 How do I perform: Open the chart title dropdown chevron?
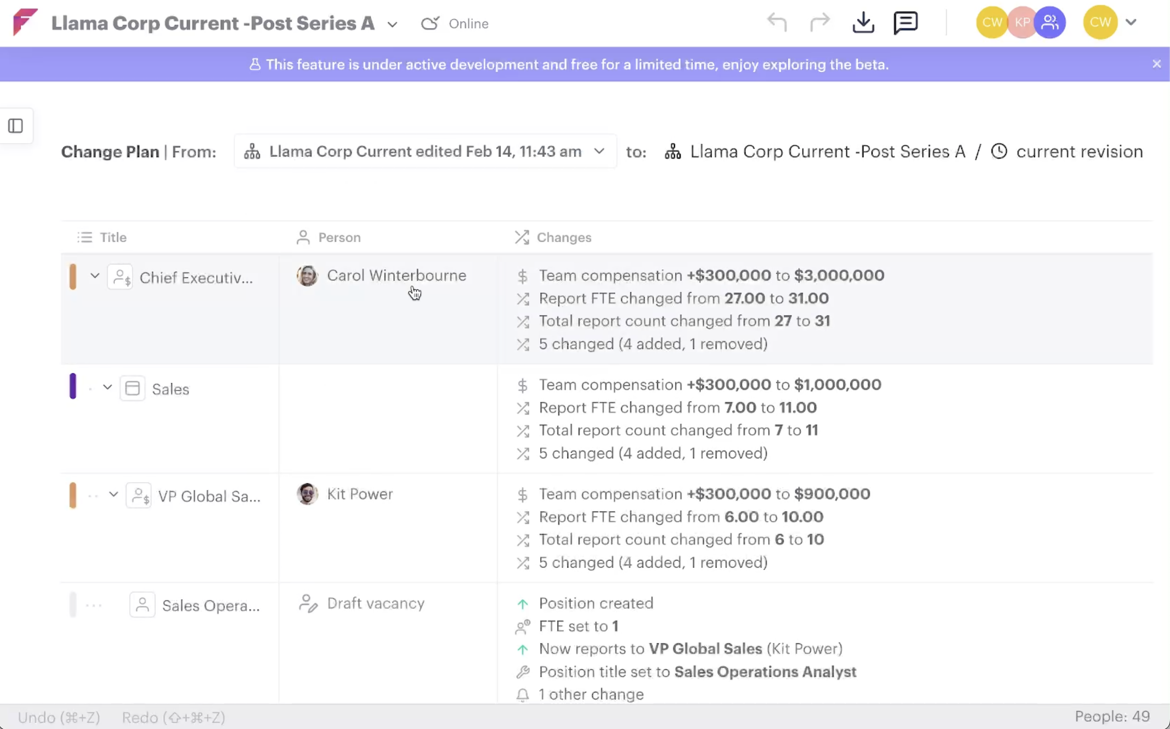coord(392,24)
